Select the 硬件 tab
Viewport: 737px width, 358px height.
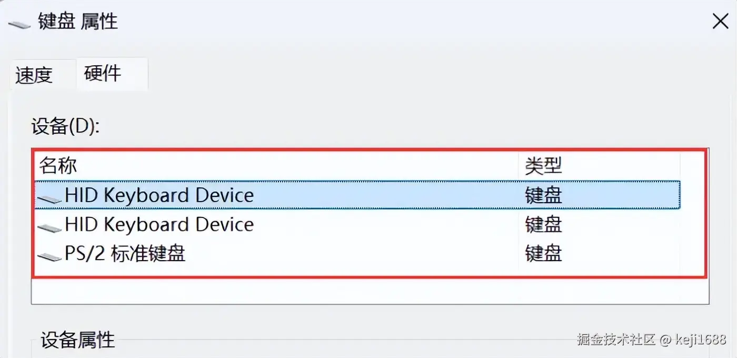(103, 73)
